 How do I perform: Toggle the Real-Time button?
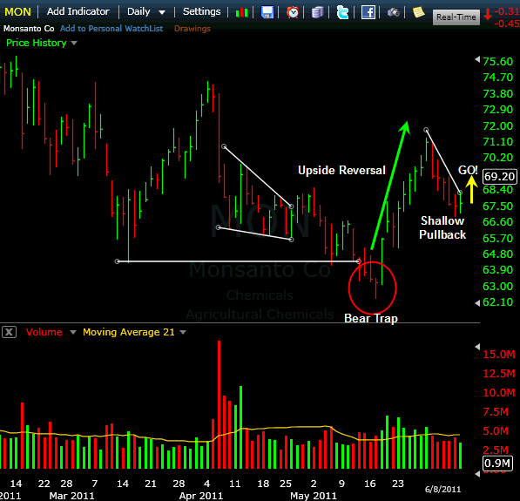[456, 17]
